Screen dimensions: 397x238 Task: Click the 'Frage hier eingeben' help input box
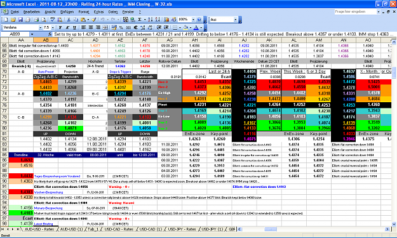pyautogui.click(x=356, y=11)
